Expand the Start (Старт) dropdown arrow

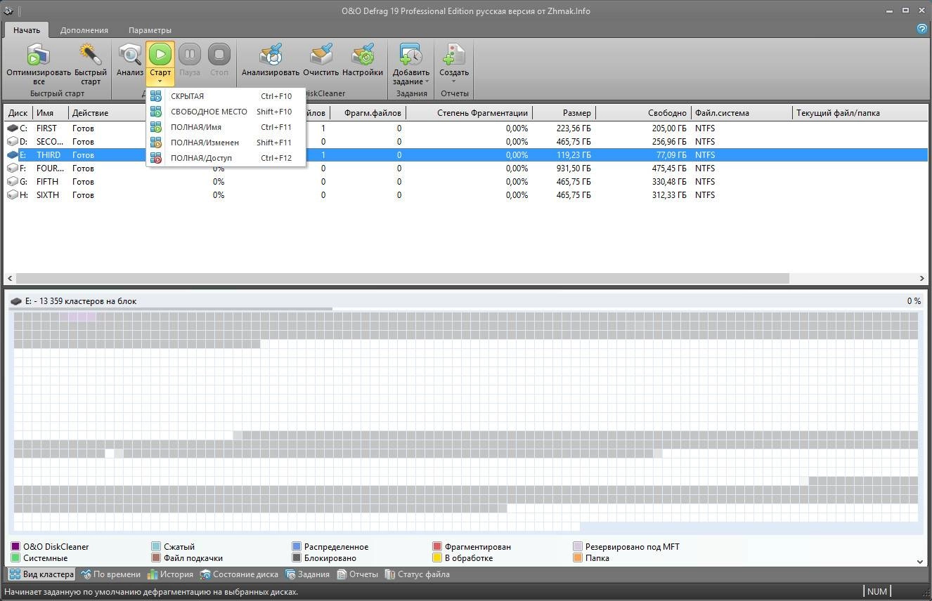pyautogui.click(x=160, y=81)
